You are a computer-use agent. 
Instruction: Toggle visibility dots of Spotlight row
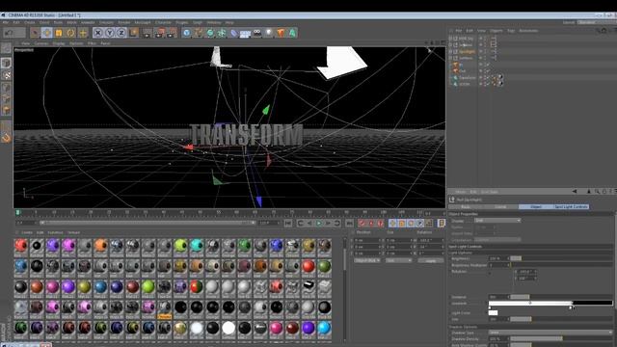click(x=485, y=51)
